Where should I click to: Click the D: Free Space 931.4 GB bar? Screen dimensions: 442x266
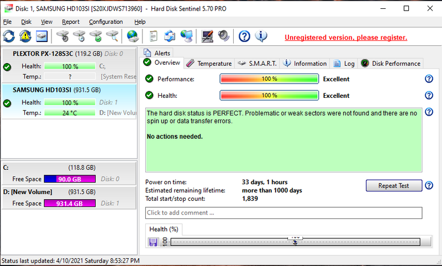coord(70,204)
